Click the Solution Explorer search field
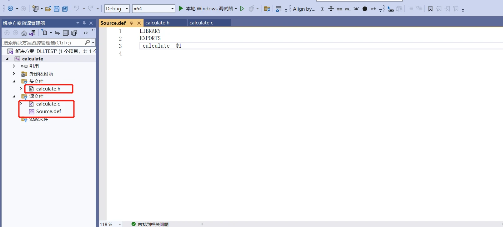The width and height of the screenshot is (503, 227). coord(43,43)
